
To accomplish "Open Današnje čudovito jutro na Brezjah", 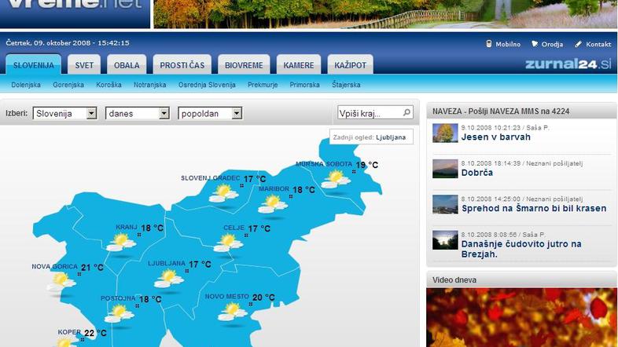I will click(x=521, y=249).
